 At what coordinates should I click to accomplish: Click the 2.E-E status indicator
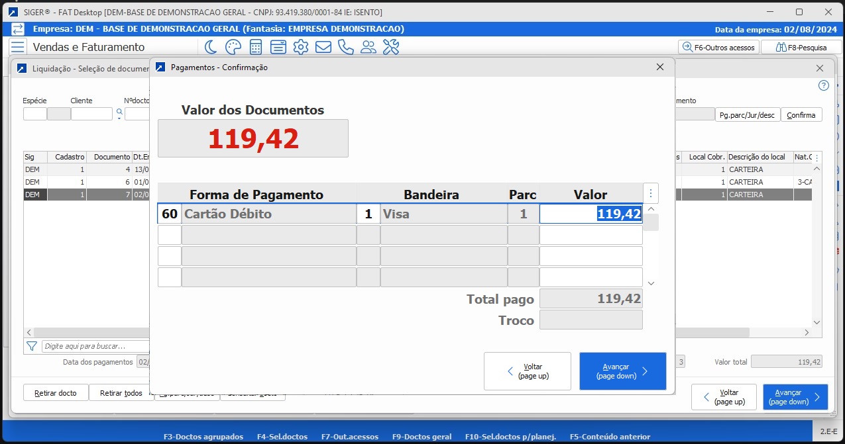click(x=829, y=431)
